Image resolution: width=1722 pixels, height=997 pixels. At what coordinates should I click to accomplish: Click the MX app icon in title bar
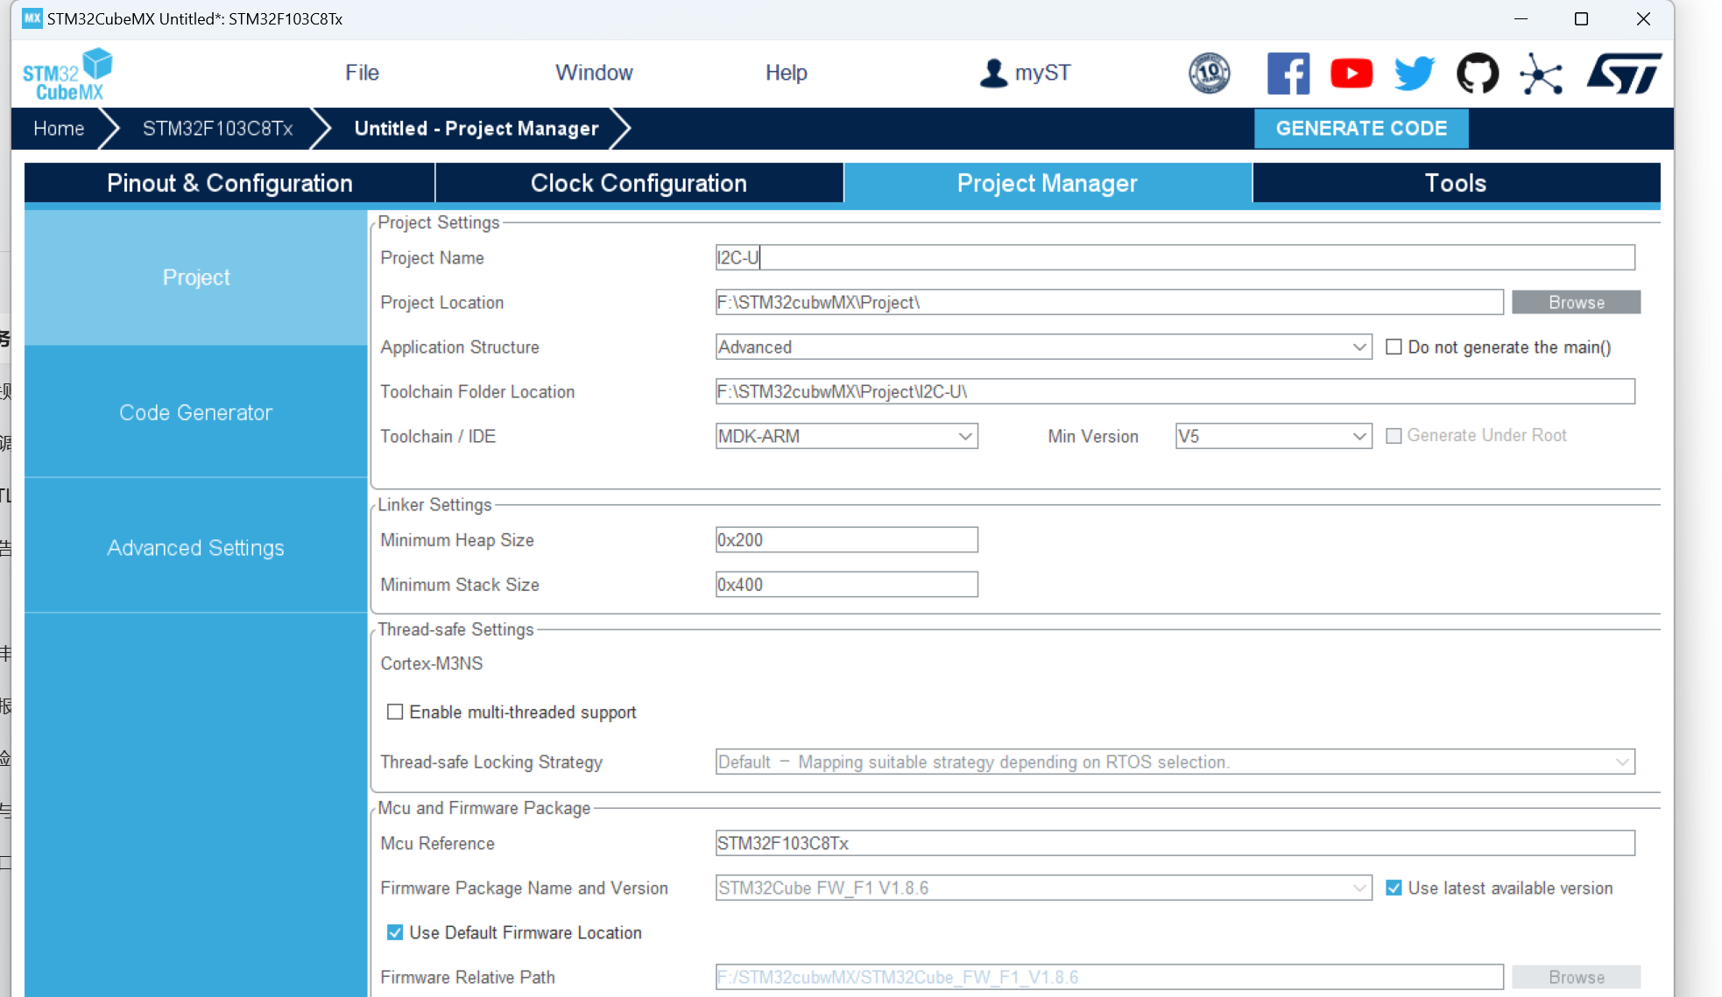[x=32, y=18]
